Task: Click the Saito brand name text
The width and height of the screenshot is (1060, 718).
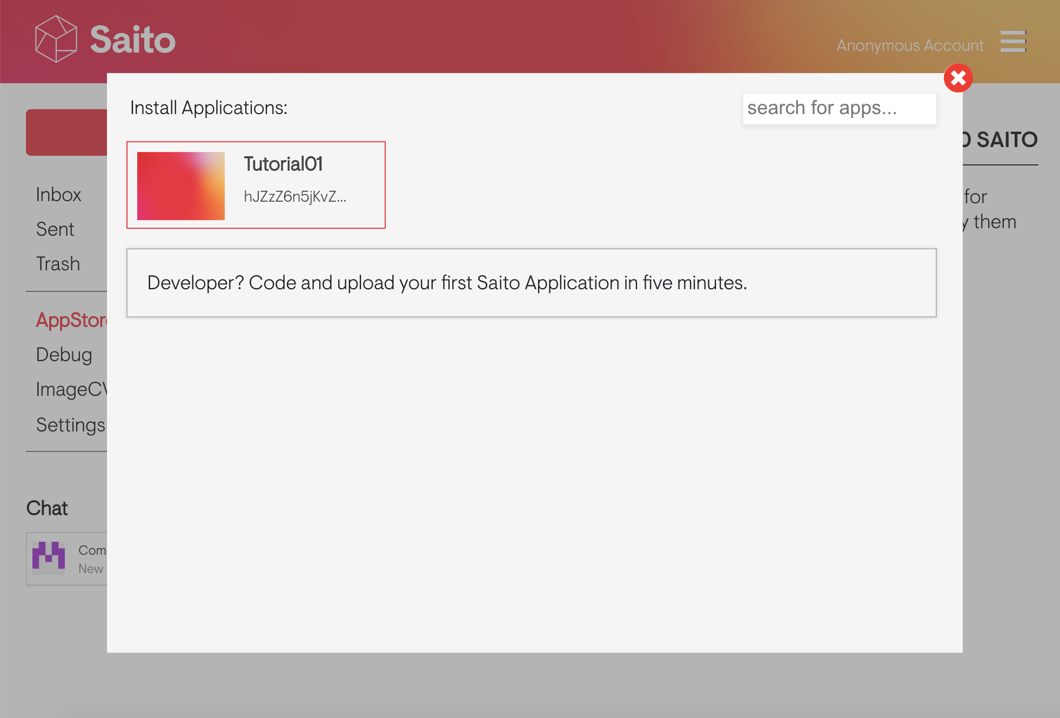Action: click(x=132, y=39)
